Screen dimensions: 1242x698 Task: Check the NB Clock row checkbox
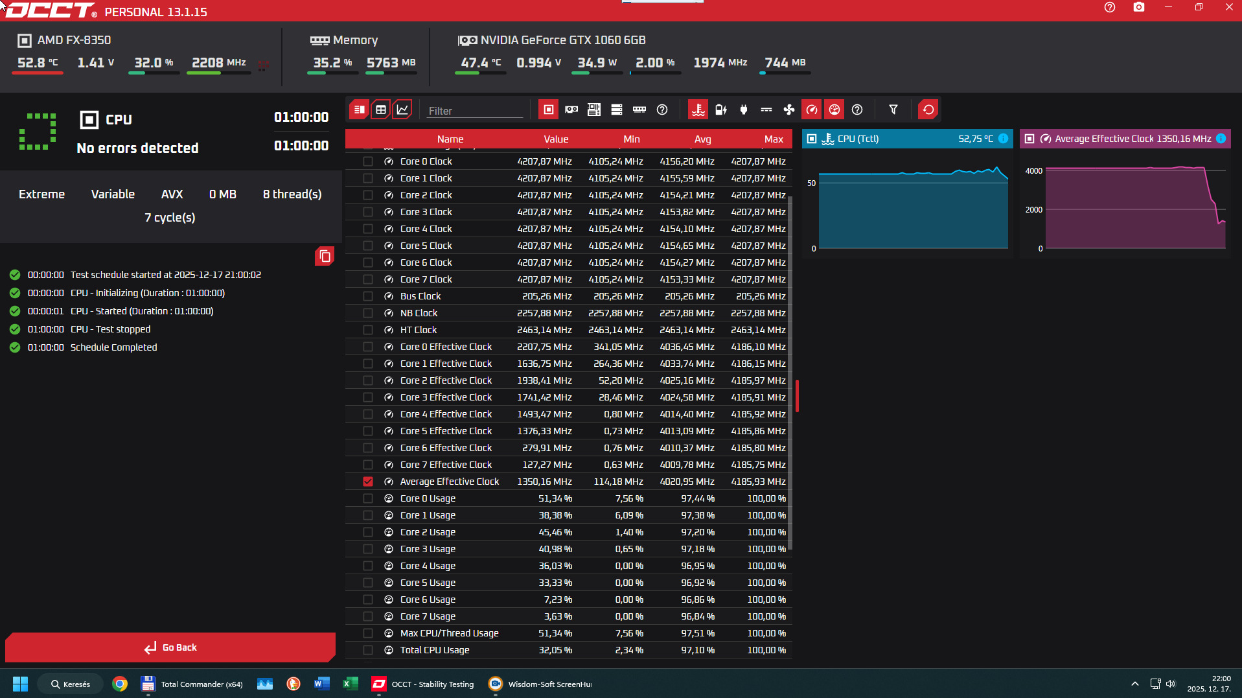click(368, 313)
